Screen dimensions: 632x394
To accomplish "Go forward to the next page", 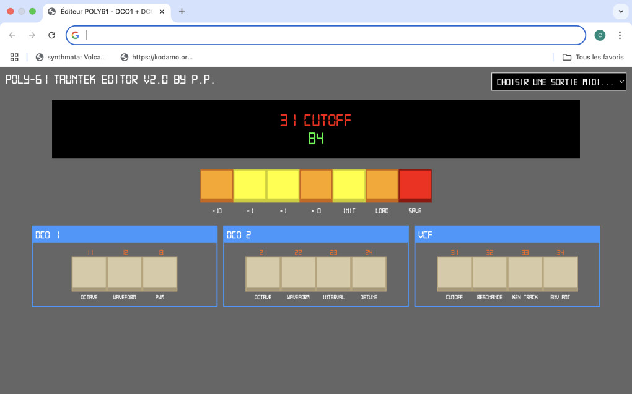I will pyautogui.click(x=32, y=35).
